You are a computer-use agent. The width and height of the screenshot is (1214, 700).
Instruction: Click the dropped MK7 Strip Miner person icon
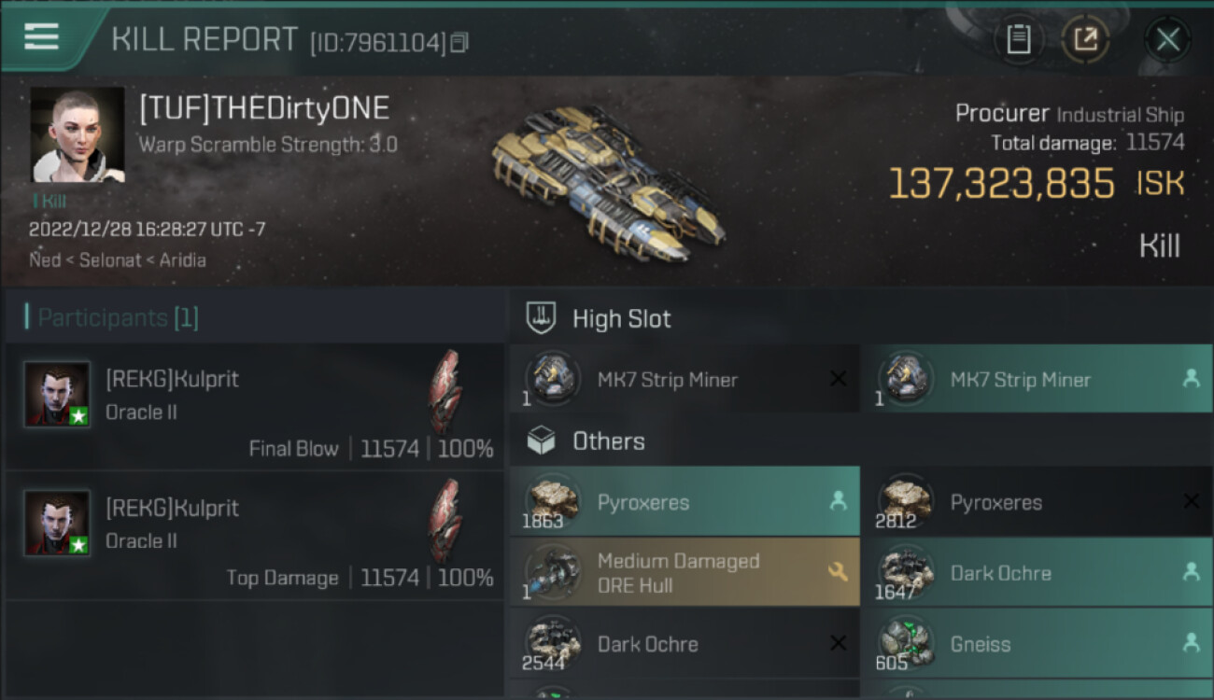(x=1191, y=379)
